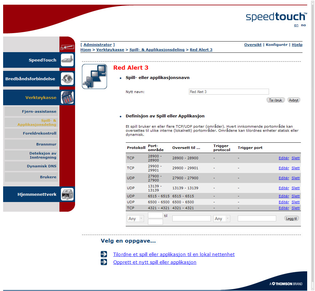Select Dynamisk DNS submenu item

click(x=31, y=166)
